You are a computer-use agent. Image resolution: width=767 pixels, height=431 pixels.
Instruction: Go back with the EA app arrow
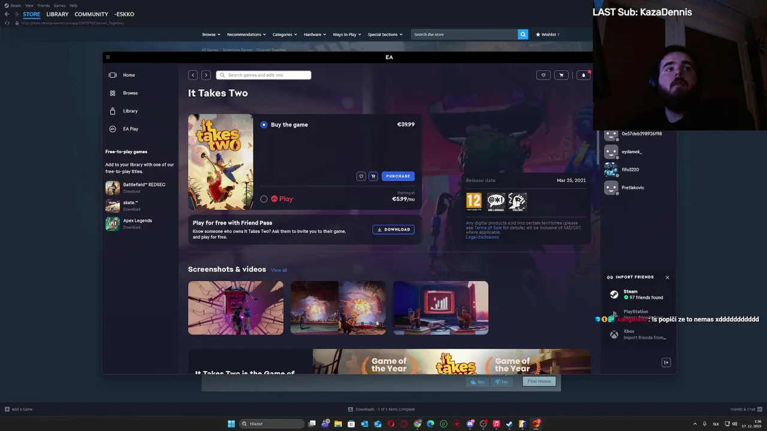[x=193, y=75]
